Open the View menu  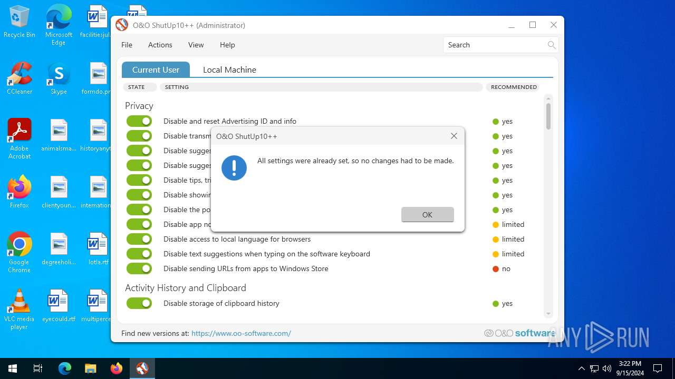pos(196,45)
